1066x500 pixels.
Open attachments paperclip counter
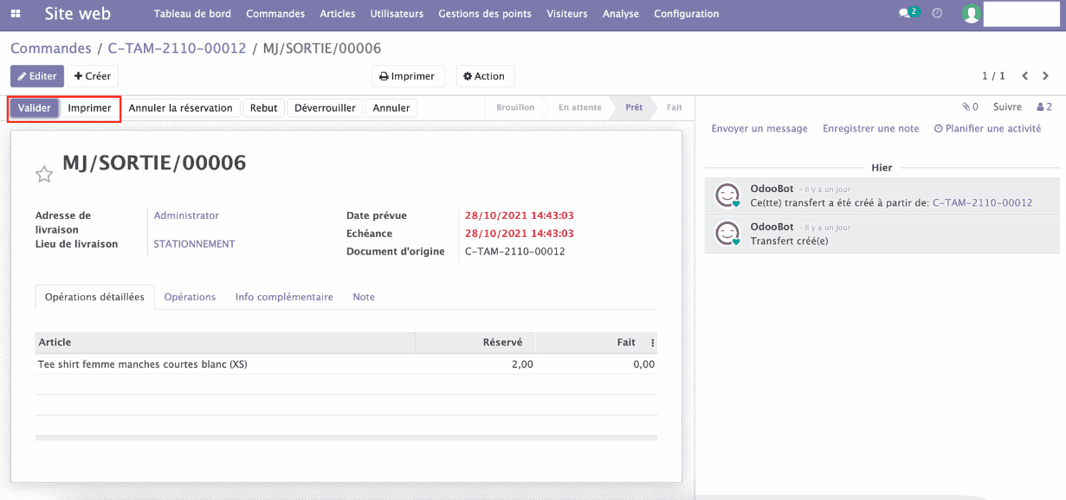click(970, 107)
